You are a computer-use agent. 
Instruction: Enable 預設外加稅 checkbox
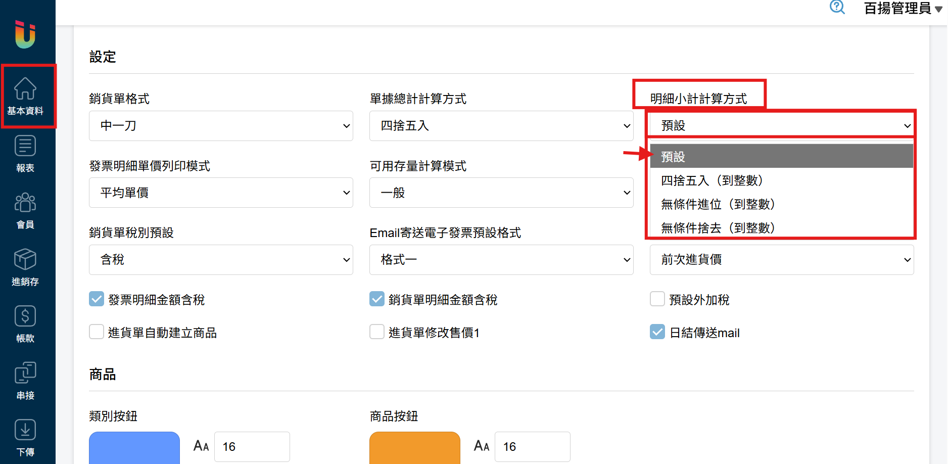[657, 299]
